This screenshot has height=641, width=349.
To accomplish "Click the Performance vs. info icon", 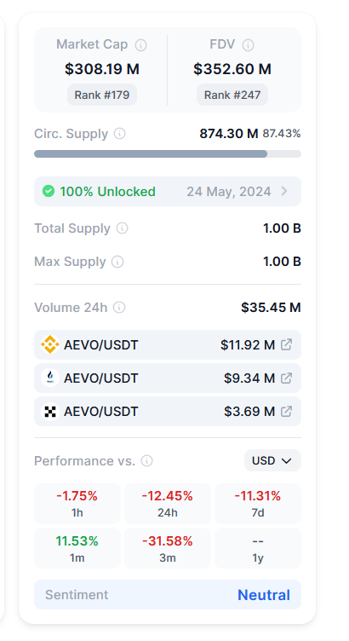I will (x=147, y=461).
